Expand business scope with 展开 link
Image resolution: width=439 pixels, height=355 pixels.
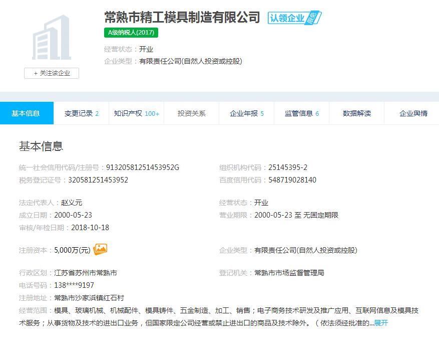click(x=381, y=323)
